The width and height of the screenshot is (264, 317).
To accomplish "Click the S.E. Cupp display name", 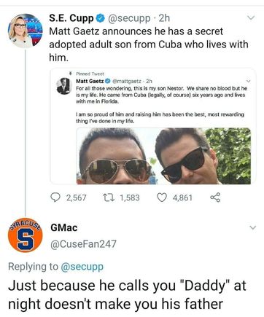I will point(71,18).
